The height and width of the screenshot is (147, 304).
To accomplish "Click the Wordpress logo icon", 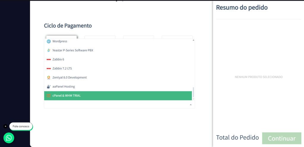I will click(49, 41).
